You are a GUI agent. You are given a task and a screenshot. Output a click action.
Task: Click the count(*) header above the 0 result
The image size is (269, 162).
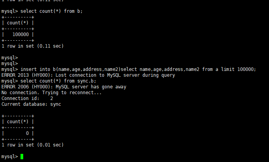[18, 122]
